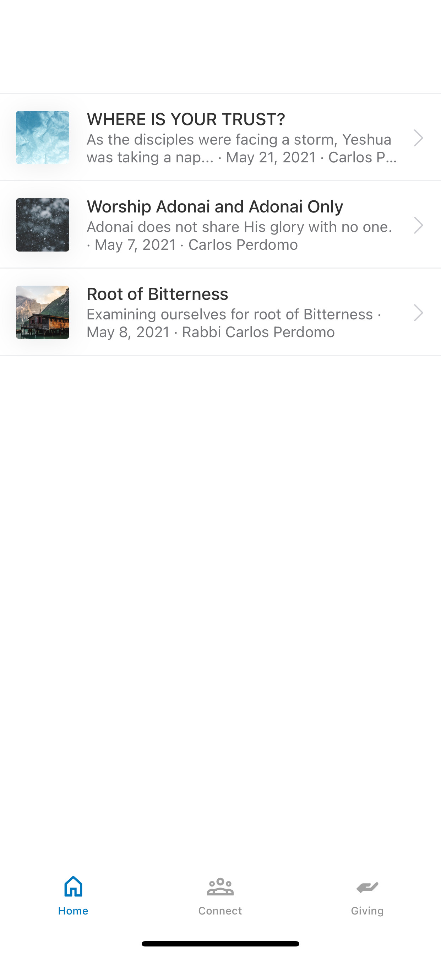Screen dimensions: 441x955
Task: Expand Root of Bitterness chevron
Action: tap(418, 313)
